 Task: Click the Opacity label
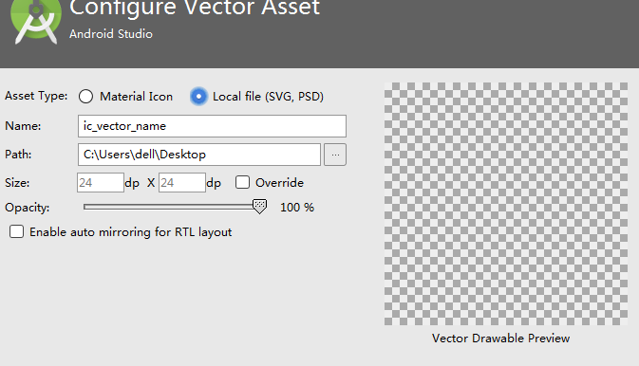tap(28, 208)
